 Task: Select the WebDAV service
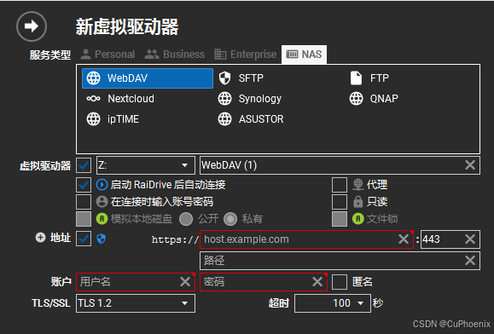148,78
